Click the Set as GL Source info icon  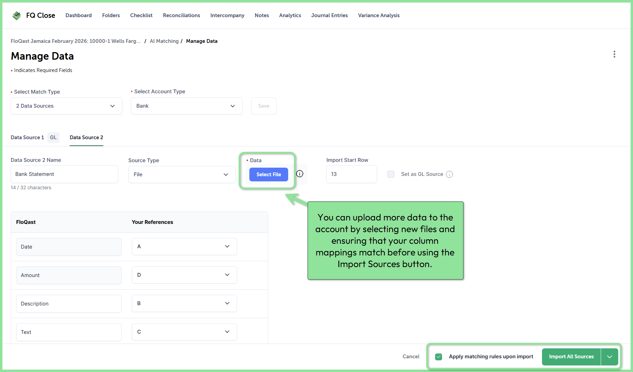pyautogui.click(x=449, y=174)
